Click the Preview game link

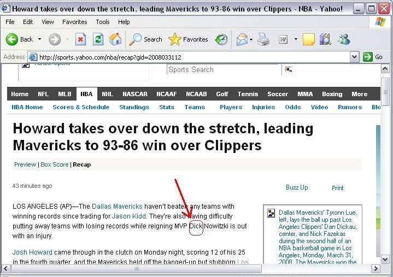pos(25,164)
